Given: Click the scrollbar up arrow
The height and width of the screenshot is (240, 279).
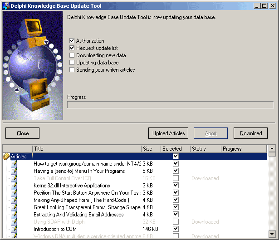Looking at the screenshot, I should [x=272, y=148].
